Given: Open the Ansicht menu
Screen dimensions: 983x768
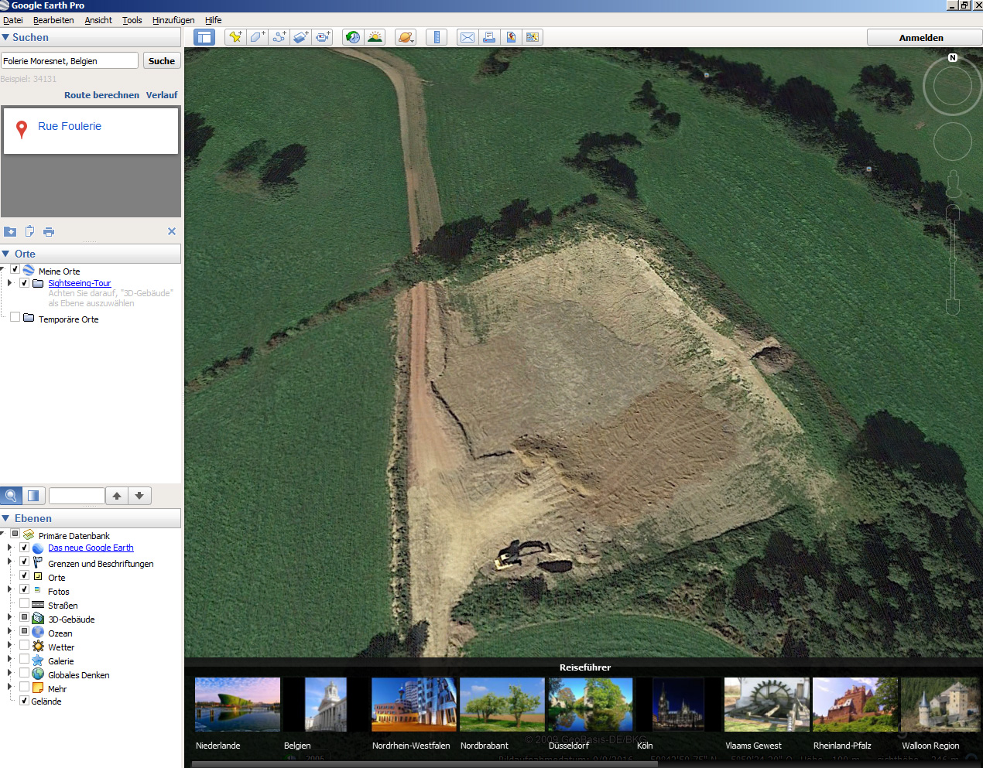Looking at the screenshot, I should point(98,20).
